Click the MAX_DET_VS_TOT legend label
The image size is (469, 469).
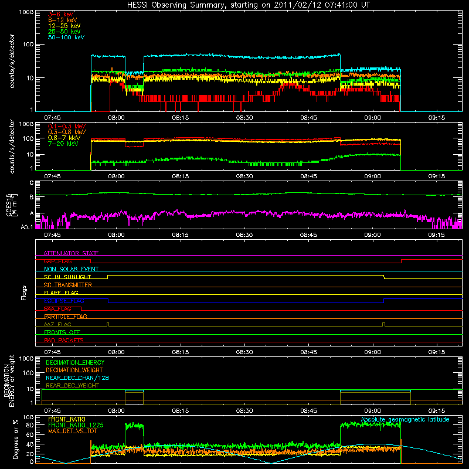coord(72,431)
